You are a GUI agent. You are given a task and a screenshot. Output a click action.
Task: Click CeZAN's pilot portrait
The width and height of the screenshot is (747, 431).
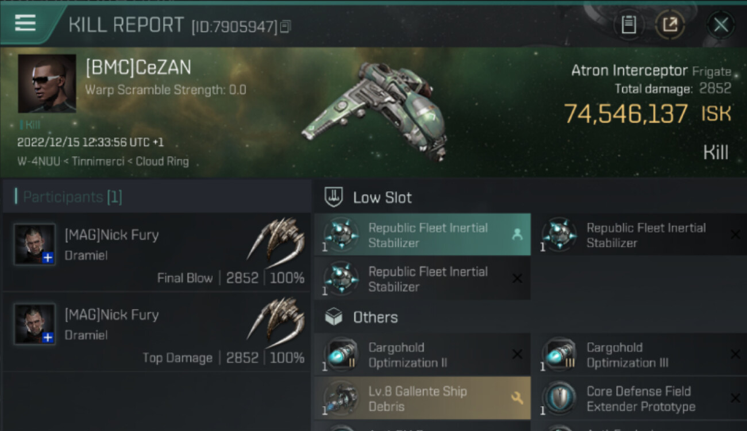(x=47, y=83)
